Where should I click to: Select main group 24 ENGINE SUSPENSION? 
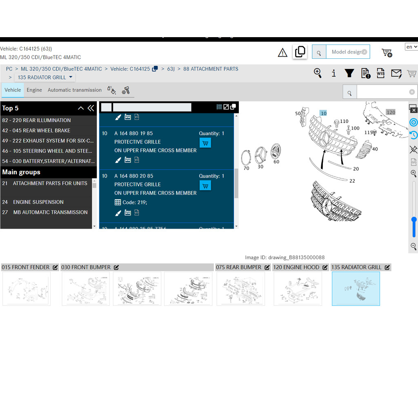point(46,202)
